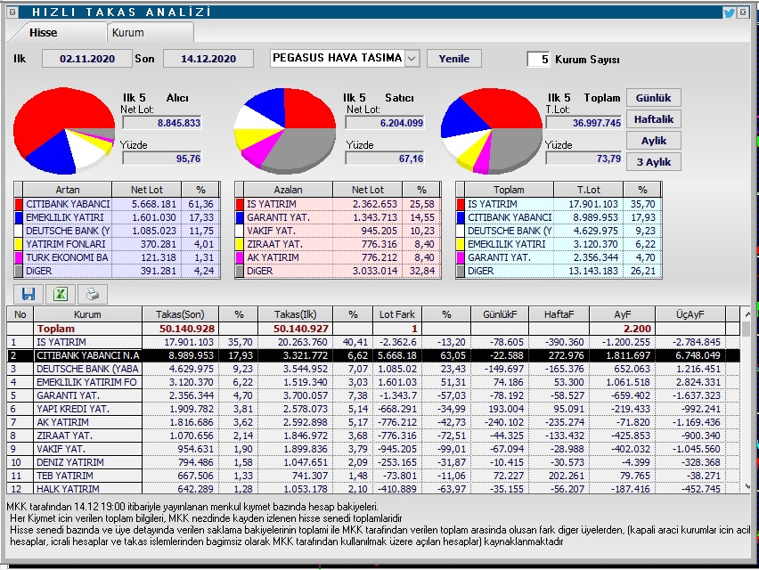The height and width of the screenshot is (570, 759).
Task: Sort by ÜçAyF column header
Action: click(x=690, y=314)
